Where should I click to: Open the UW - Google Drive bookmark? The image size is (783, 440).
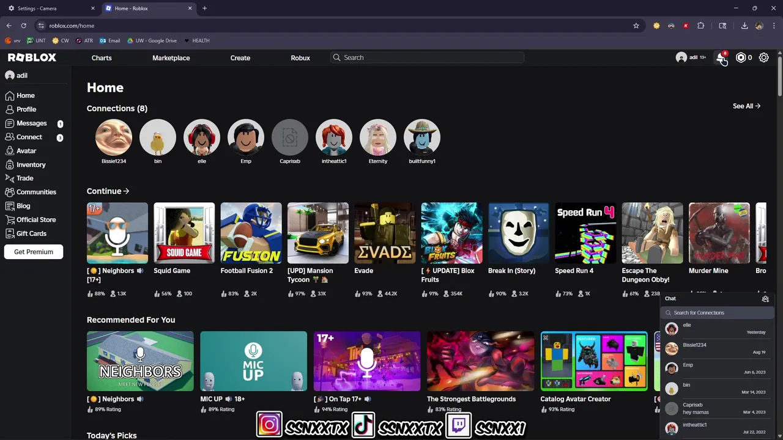(152, 40)
